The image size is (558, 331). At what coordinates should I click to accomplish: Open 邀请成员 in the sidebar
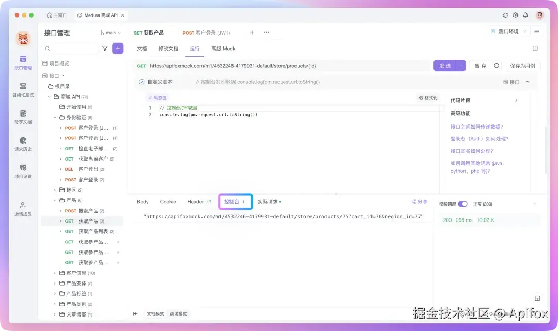point(23,209)
